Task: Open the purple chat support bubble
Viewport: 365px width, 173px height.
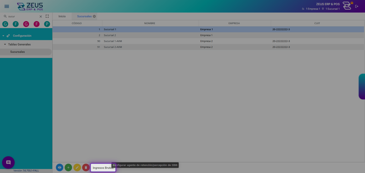Action: pyautogui.click(x=9, y=162)
